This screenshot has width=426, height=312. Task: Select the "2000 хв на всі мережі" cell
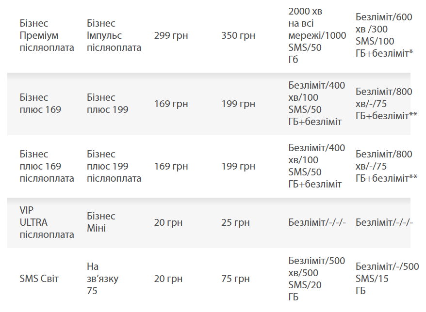coord(317,35)
